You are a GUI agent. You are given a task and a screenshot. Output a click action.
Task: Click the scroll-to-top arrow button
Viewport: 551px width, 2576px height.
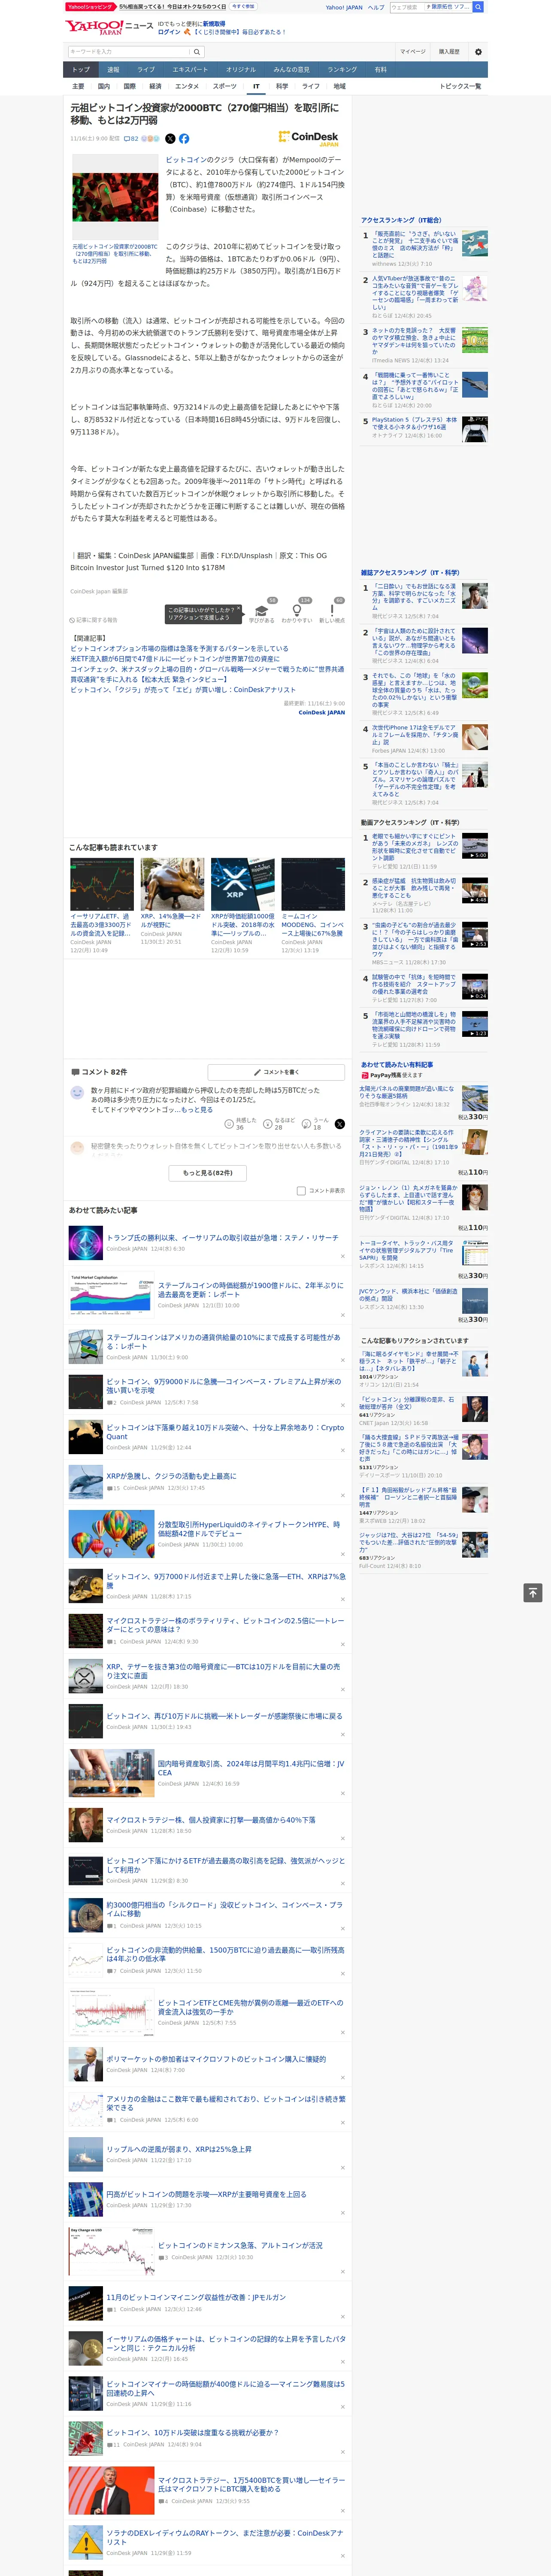coord(533,1593)
